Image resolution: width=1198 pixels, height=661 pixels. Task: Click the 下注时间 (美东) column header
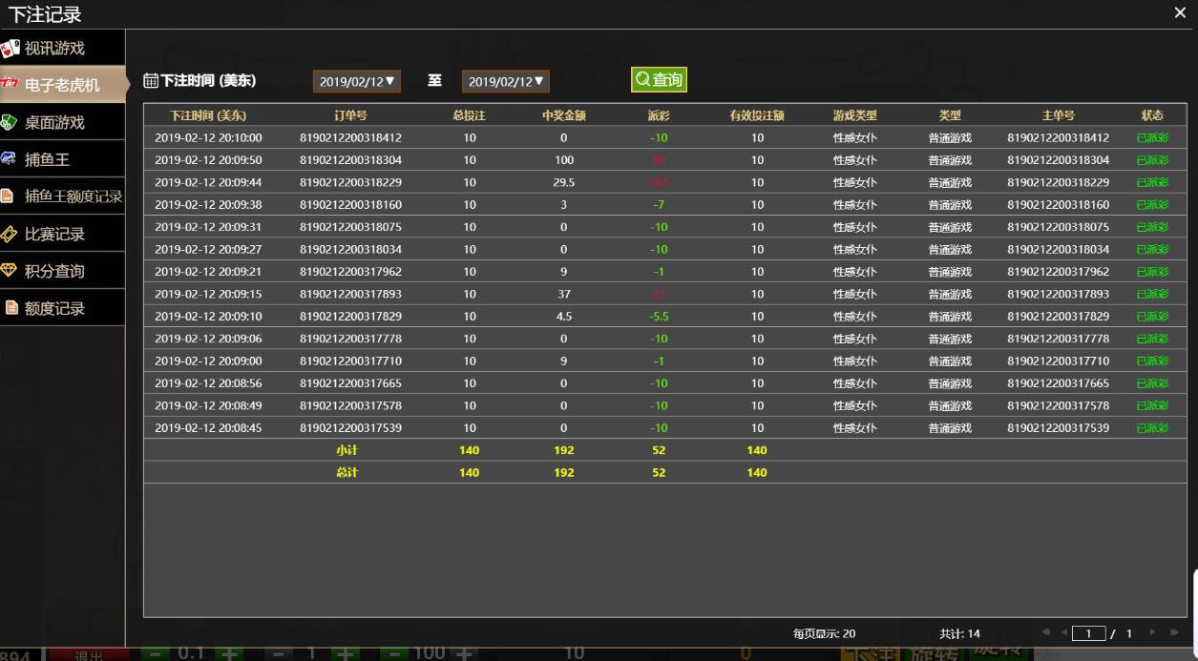coord(208,115)
